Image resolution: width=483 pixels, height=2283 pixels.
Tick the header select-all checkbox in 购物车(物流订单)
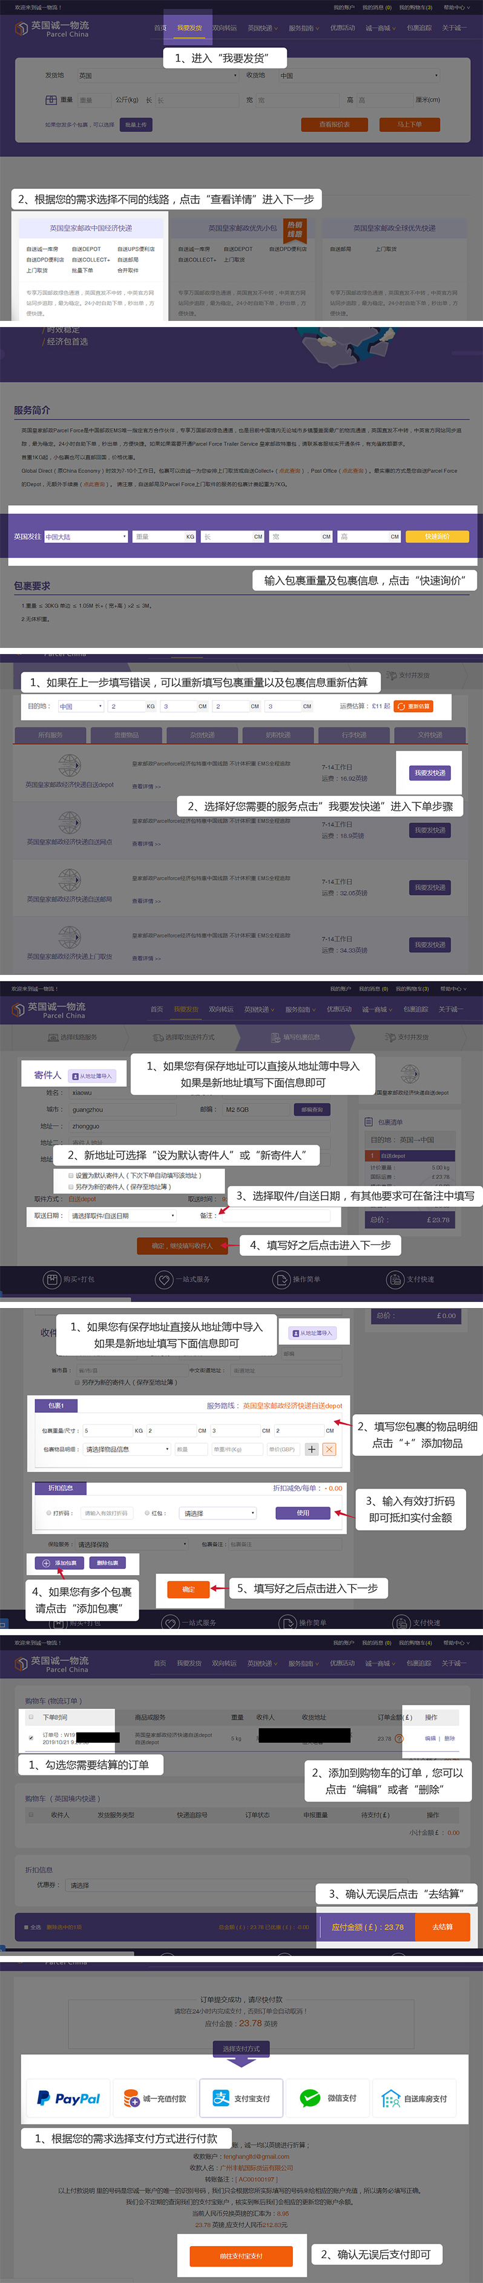pos(31,1717)
